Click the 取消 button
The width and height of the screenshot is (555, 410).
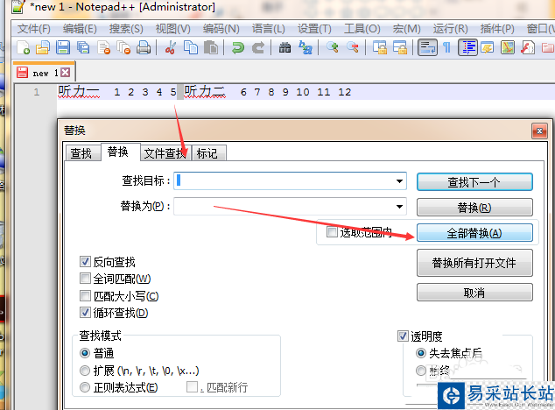point(474,293)
